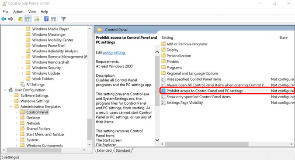295x160 pixels.
Task: Collapse the Administrative Templates node
Action: [x=11, y=106]
